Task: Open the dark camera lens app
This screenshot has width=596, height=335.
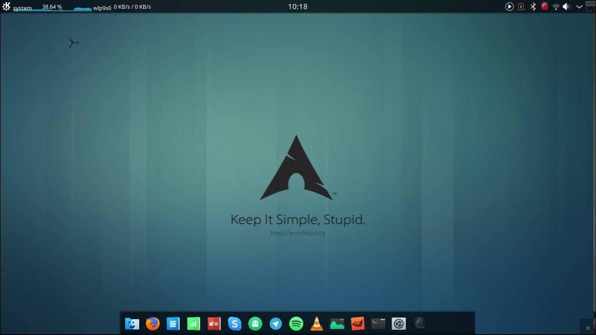Action: tap(419, 323)
